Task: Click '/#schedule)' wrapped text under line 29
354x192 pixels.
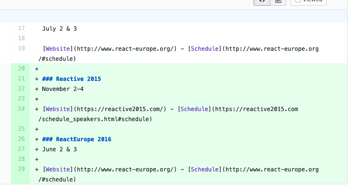Action: point(57,180)
